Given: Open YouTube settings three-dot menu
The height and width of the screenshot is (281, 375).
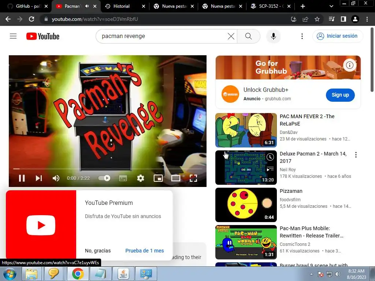Looking at the screenshot, I should 302,36.
